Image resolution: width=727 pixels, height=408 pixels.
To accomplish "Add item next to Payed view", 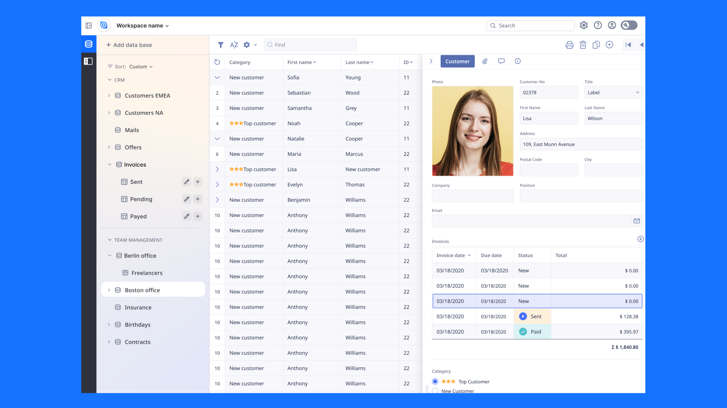I will (198, 216).
